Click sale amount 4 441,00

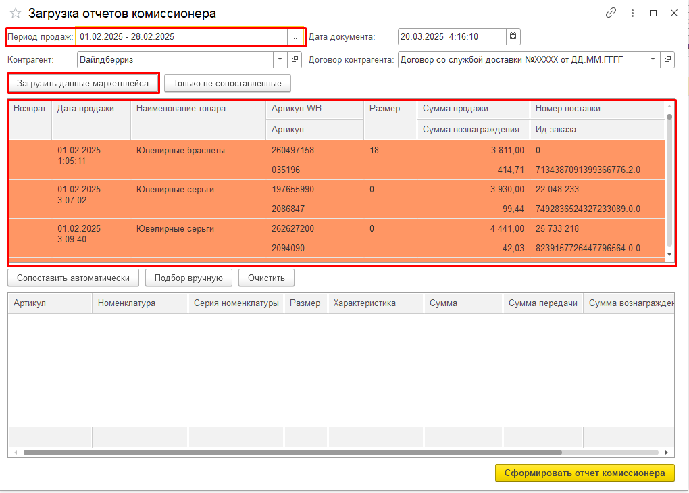pos(507,228)
